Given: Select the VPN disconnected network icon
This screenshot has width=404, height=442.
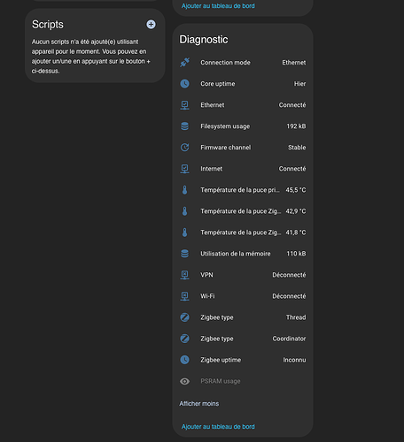Looking at the screenshot, I should (184, 275).
